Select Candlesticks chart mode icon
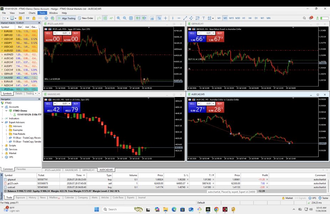The height and width of the screenshot is (214, 330). [105, 18]
